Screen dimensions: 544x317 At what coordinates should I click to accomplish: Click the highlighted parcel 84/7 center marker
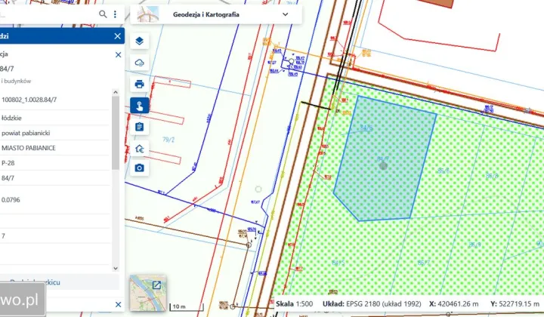(383, 165)
